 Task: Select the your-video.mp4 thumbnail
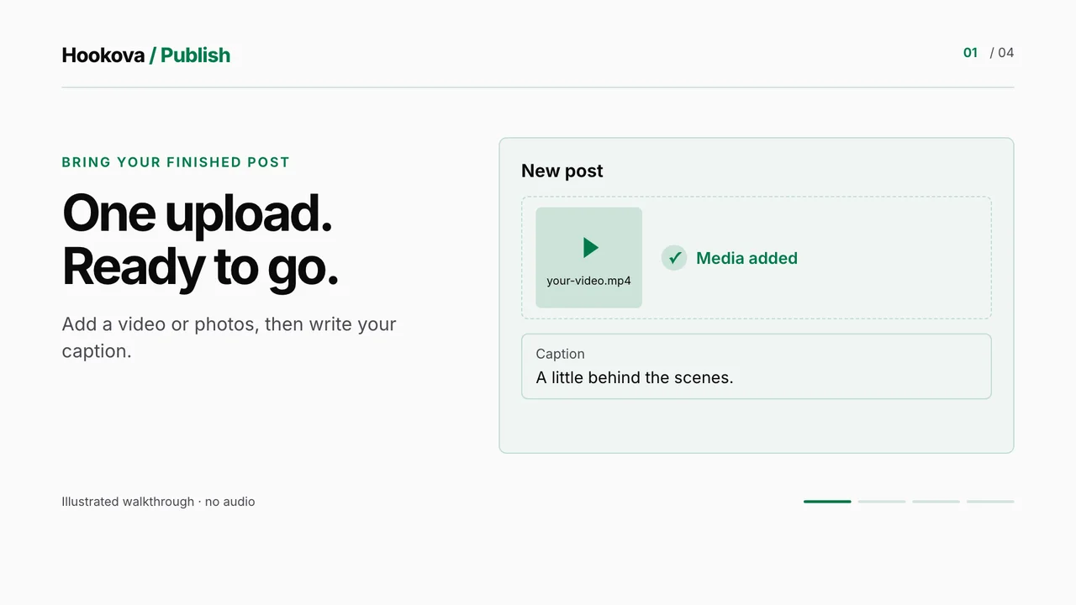[588, 258]
